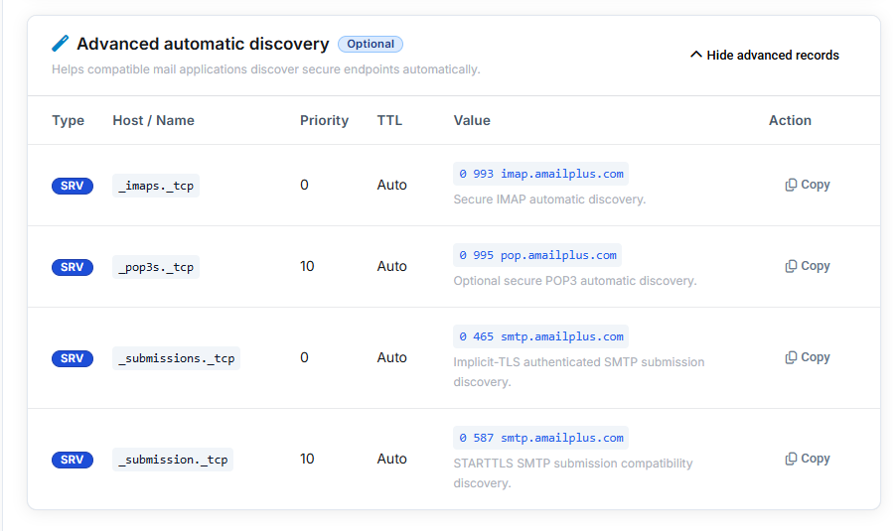Select the _pop3s._tcp host name
Screen dimensions: 893x531
156,267
